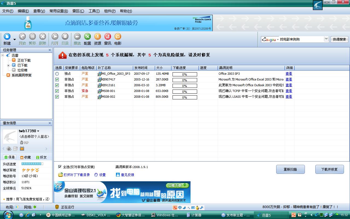This screenshot has height=219, width=350.
Task: Open the 查看(V) menu
Action: 39,11
